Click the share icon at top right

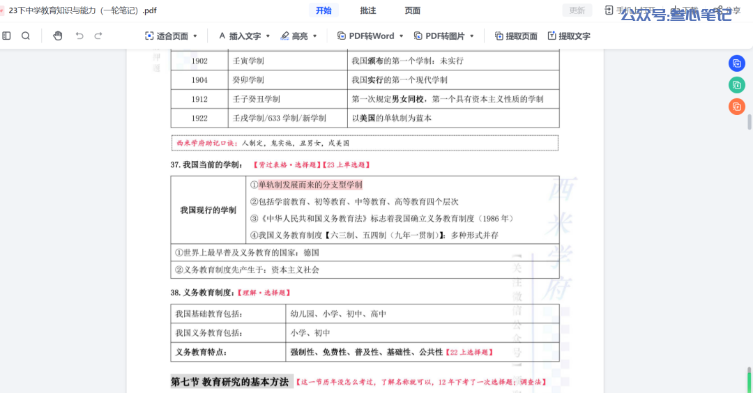[x=718, y=10]
